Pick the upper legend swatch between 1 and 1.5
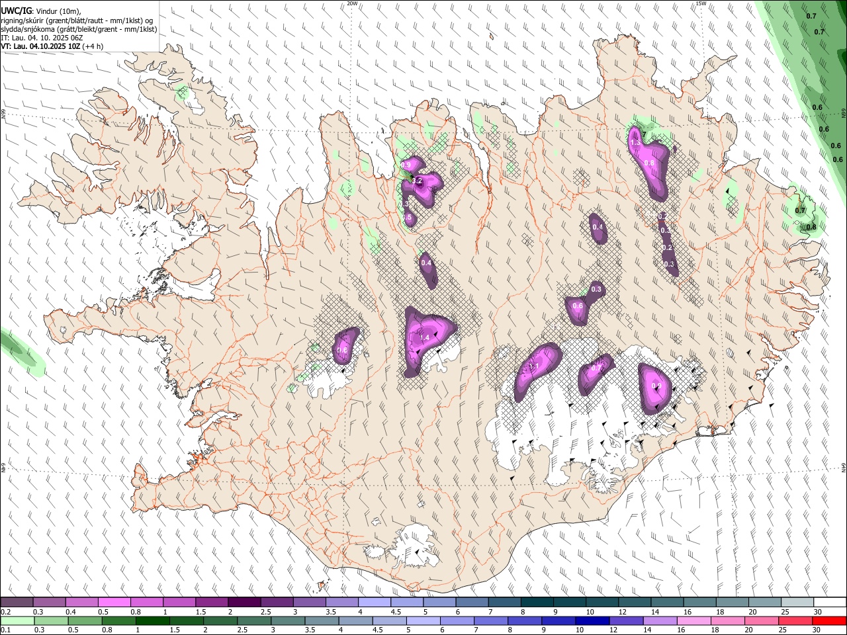The image size is (847, 635). tap(179, 603)
